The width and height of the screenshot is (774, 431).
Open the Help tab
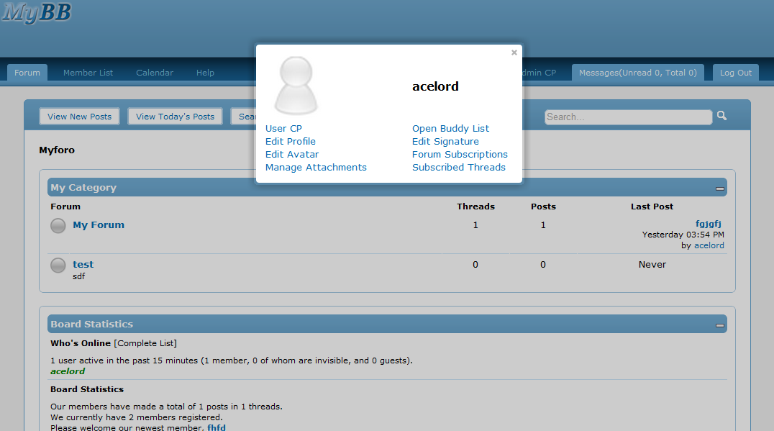click(205, 73)
